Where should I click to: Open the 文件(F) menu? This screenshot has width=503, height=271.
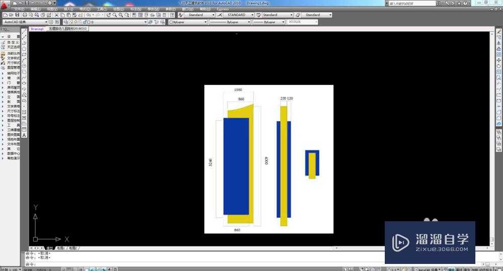(19, 9)
